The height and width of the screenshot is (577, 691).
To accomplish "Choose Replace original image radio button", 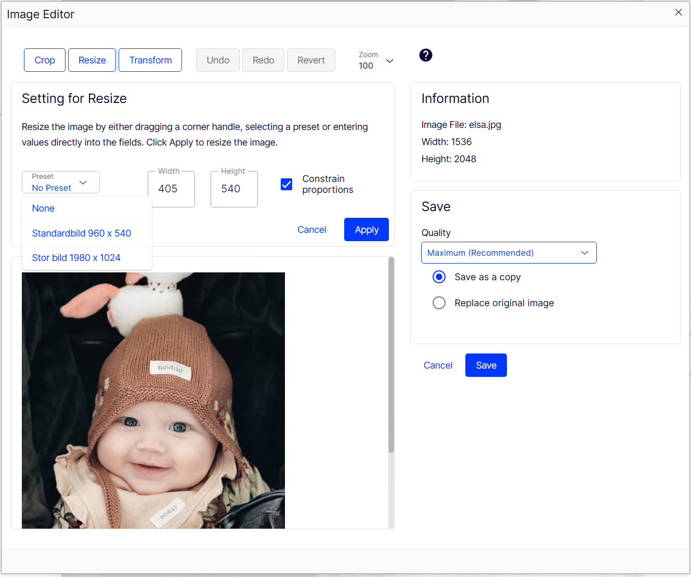I will pos(439,303).
